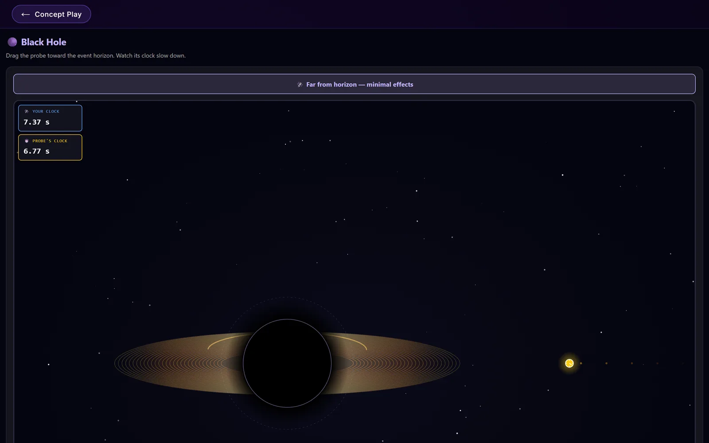Click the purple planet icon beside Black Hole

[12, 42]
